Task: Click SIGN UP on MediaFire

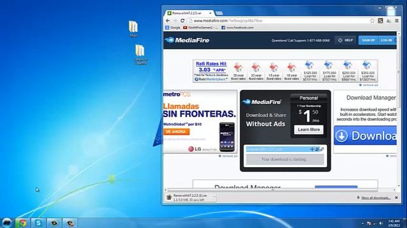Action: coord(368,41)
